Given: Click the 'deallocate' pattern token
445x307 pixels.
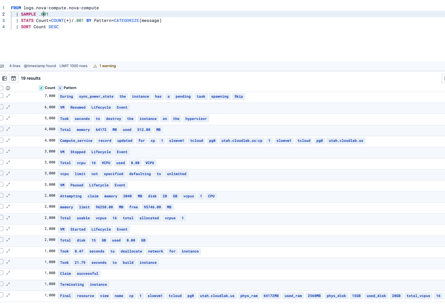Looking at the screenshot, I should click(131, 252).
